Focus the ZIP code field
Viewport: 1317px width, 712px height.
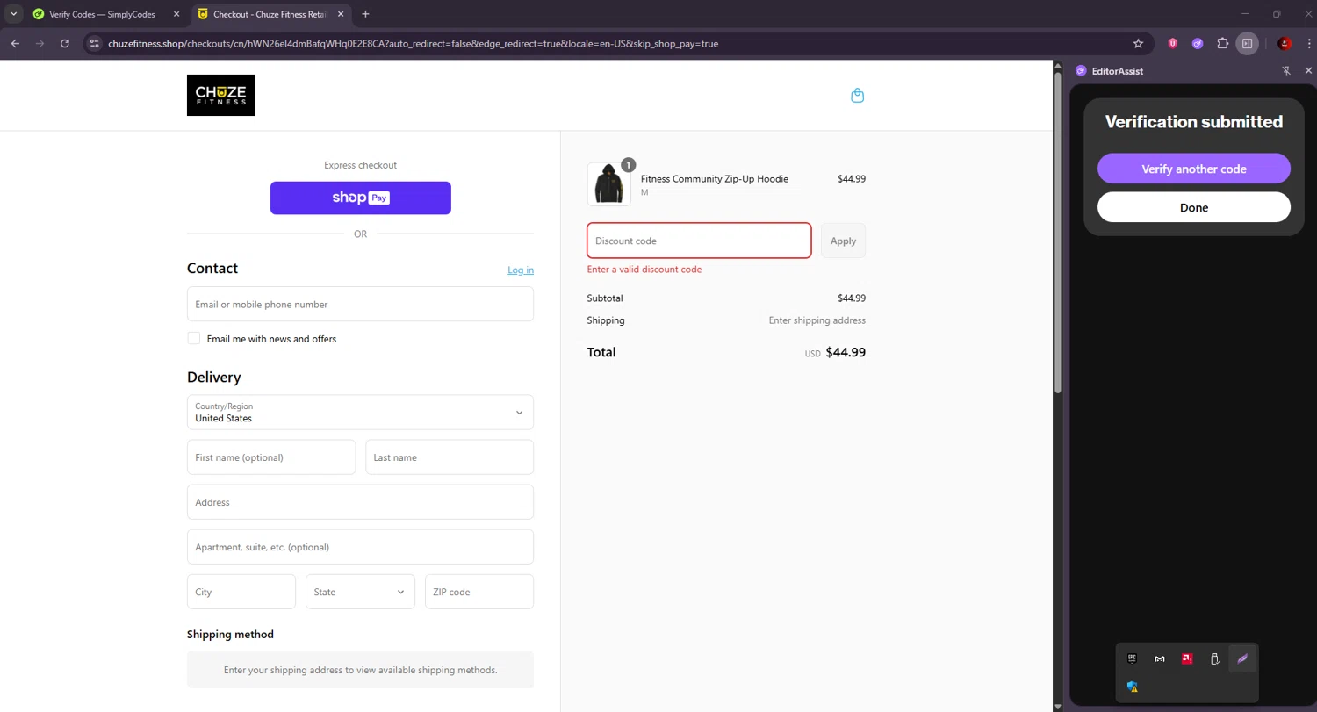(479, 592)
